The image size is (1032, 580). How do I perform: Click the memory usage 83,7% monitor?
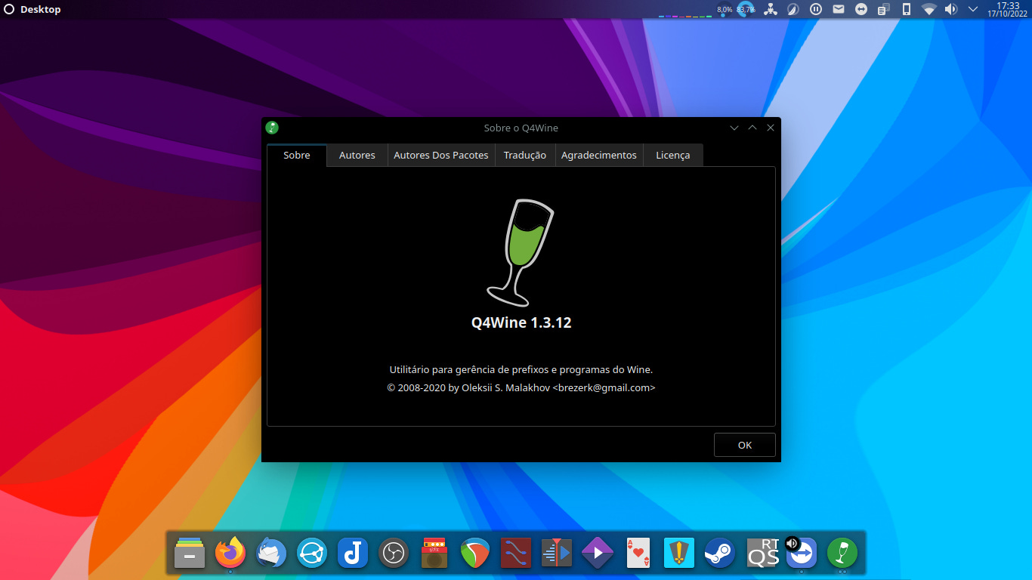coord(746,10)
